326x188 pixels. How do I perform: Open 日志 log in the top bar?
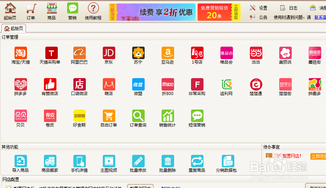tap(289, 8)
